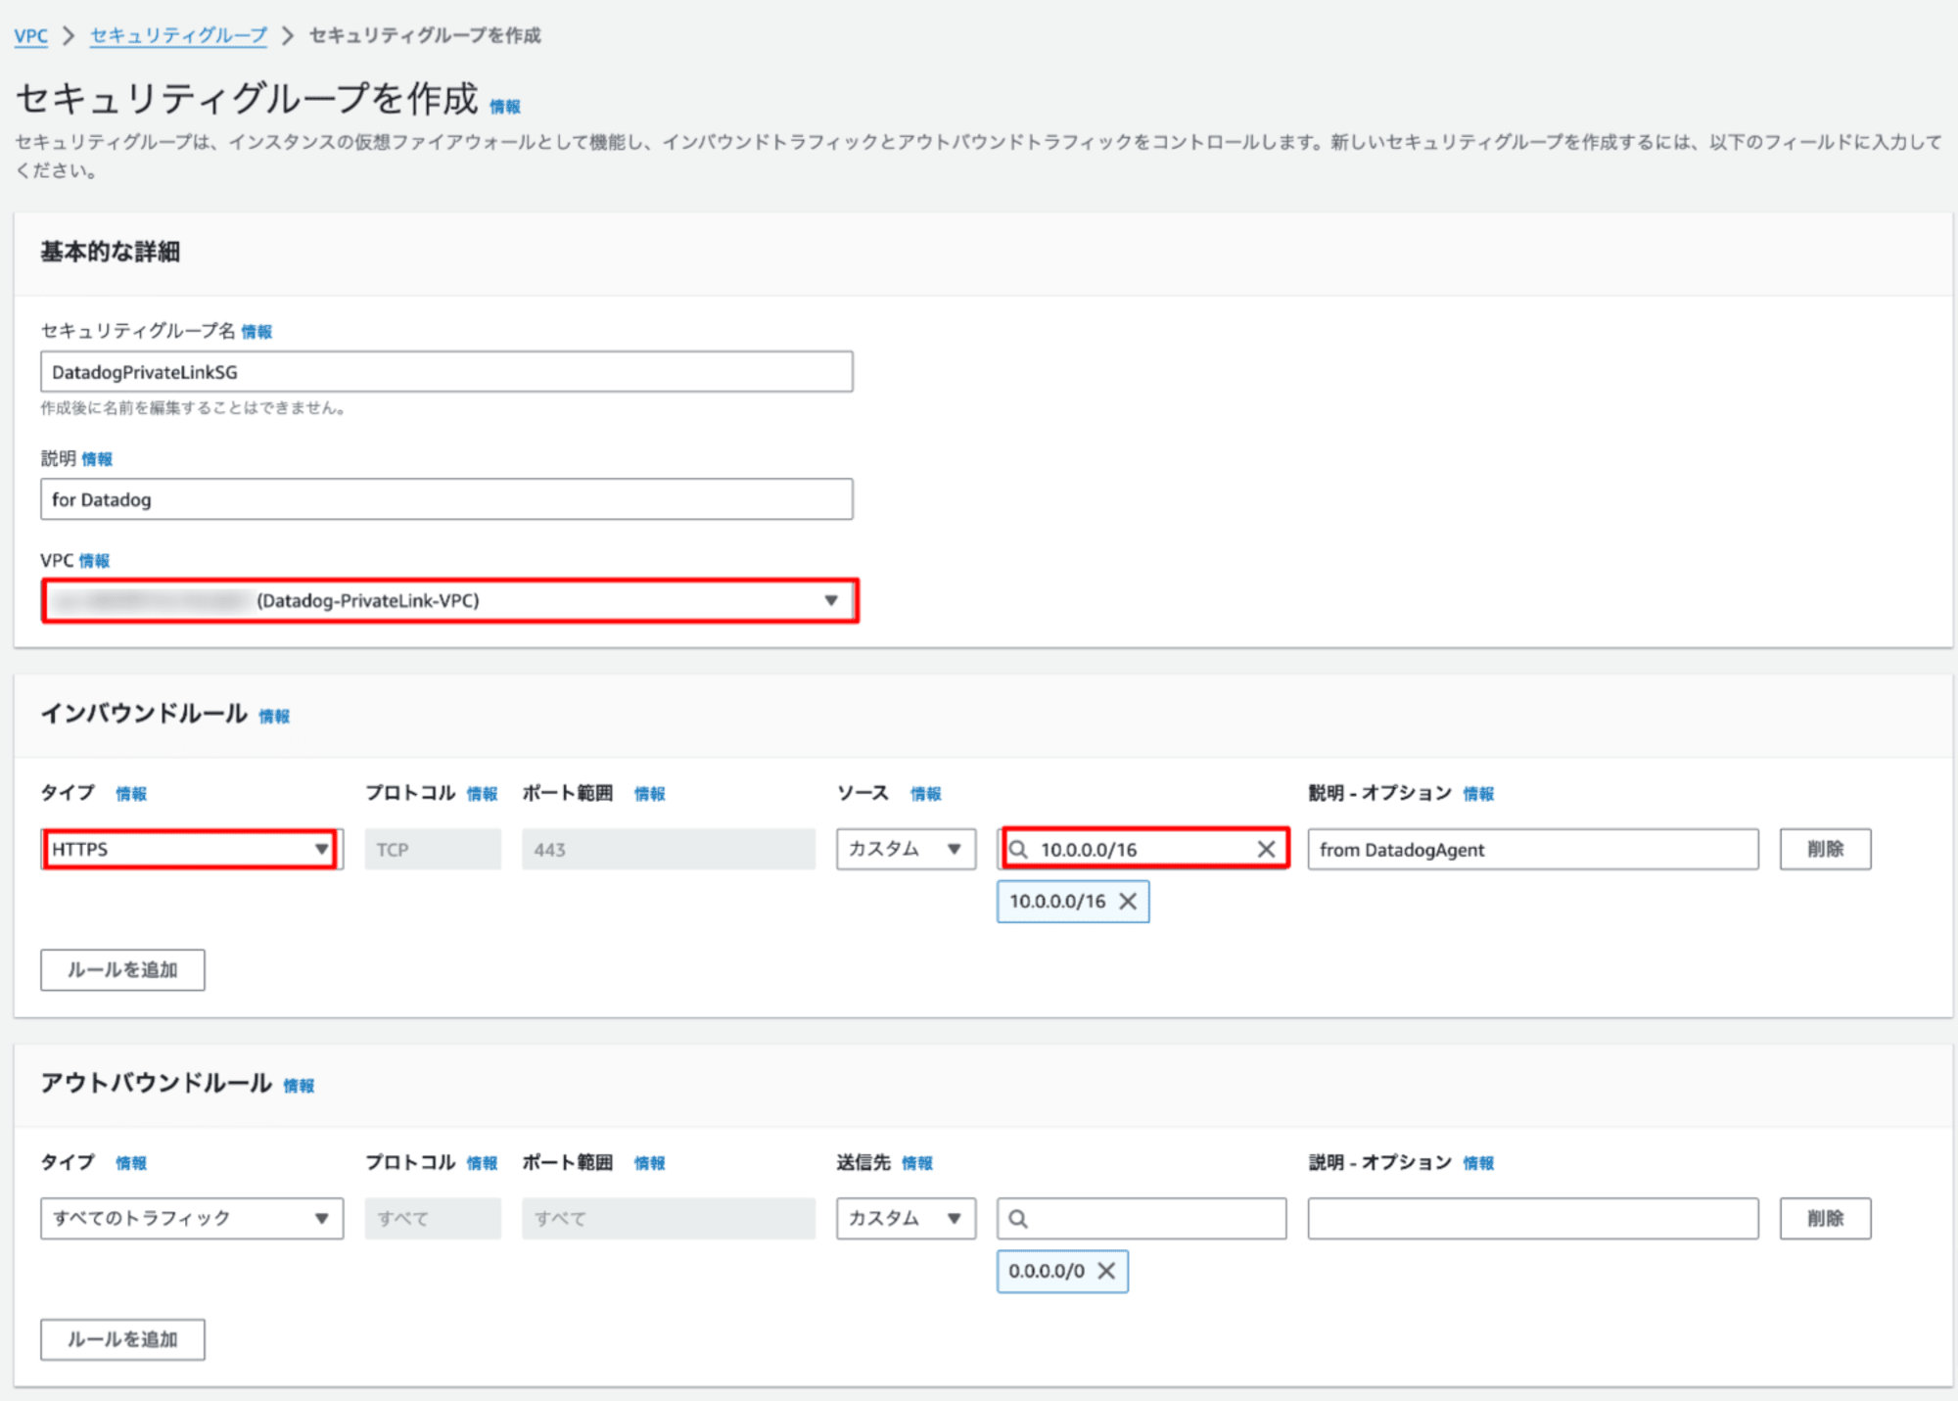
Task: Open outbound destination カスタム dropdown
Action: tap(906, 1219)
